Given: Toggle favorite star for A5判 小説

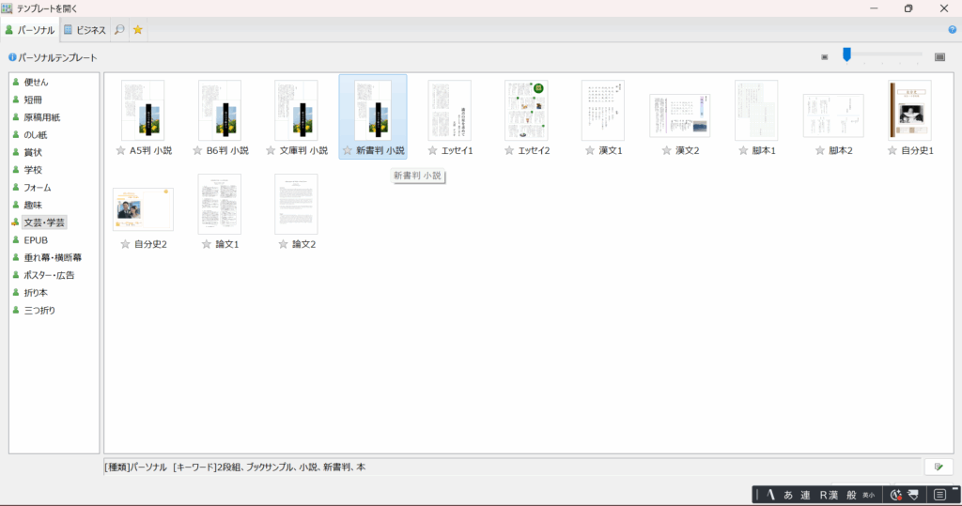Looking at the screenshot, I should coord(120,150).
